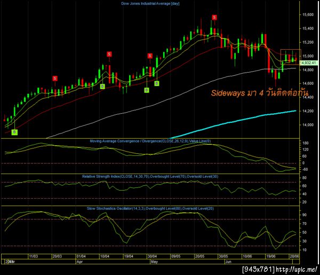
Task: Click the red S sell marker at the May peak
Action: (214, 18)
